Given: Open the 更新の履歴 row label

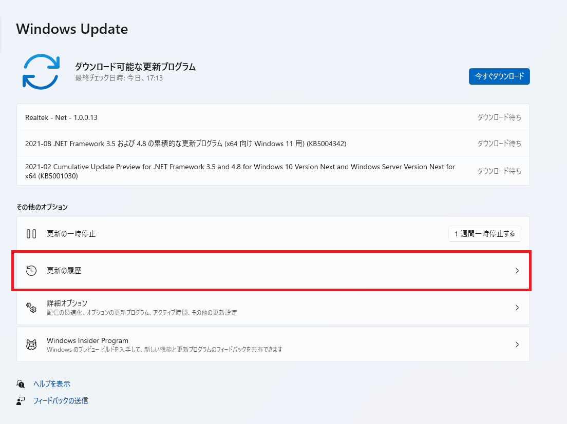Looking at the screenshot, I should coord(64,271).
